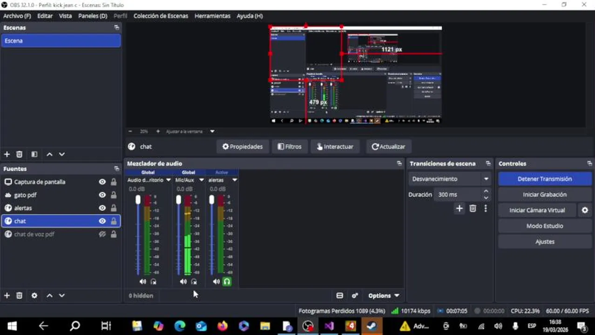595x335 pixels.
Task: Add a new scene with plus icon
Action: coord(7,154)
